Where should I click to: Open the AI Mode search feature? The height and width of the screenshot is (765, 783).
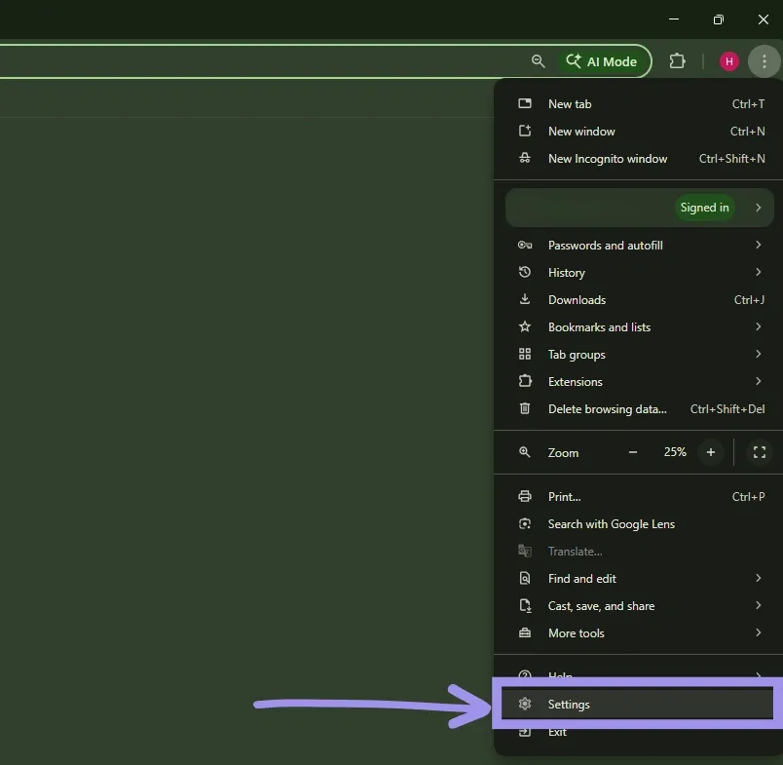603,60
